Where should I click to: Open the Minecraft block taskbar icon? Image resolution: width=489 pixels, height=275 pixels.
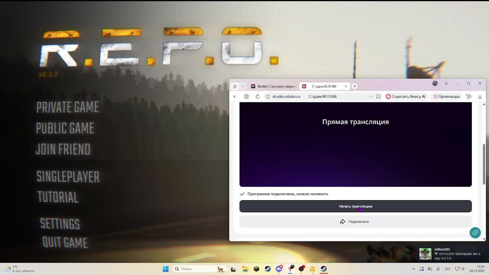[256, 269]
